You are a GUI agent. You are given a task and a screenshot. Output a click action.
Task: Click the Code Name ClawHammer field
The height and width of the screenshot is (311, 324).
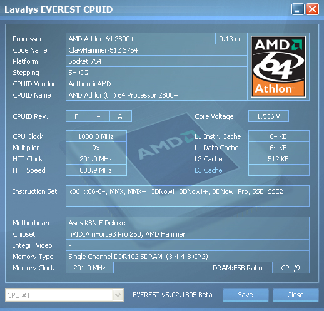click(156, 50)
